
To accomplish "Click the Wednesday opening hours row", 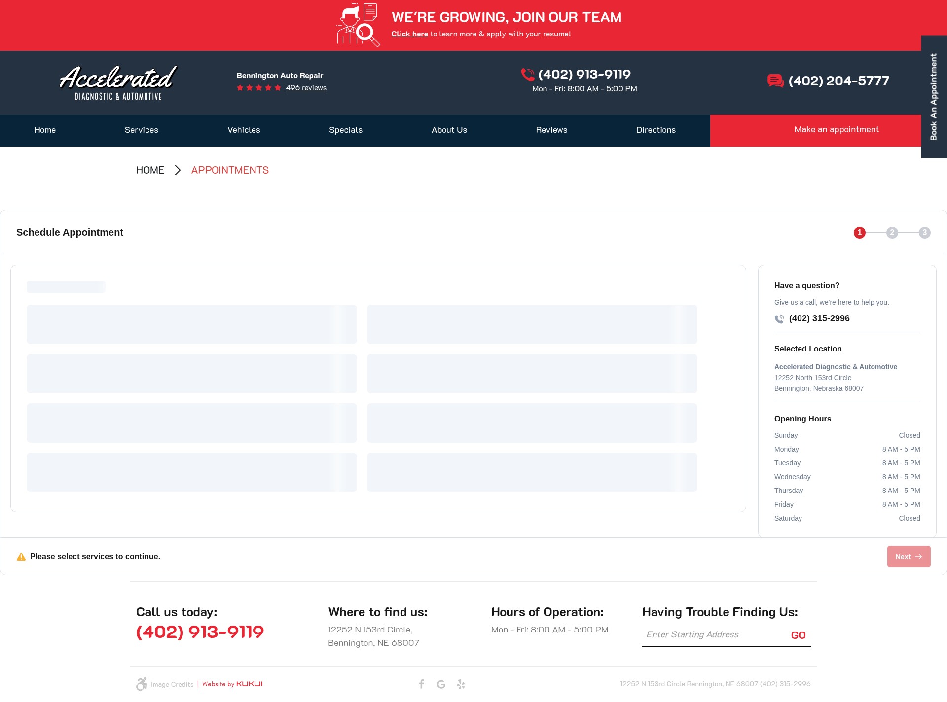I will tap(847, 477).
